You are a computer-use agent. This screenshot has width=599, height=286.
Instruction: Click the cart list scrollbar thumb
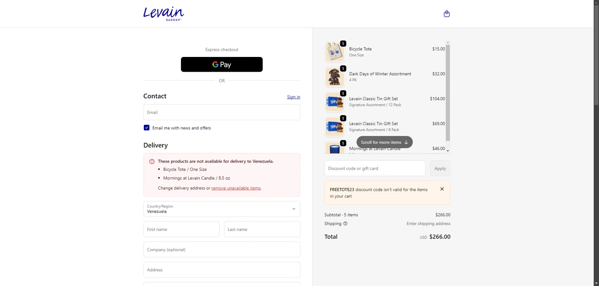[x=448, y=92]
